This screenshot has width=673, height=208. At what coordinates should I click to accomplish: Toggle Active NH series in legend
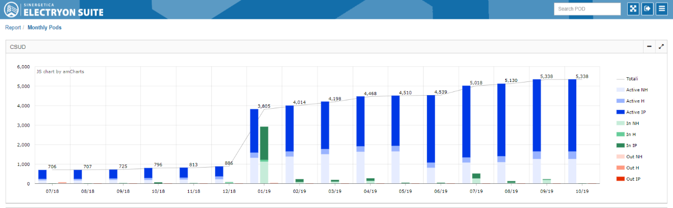[x=632, y=90]
